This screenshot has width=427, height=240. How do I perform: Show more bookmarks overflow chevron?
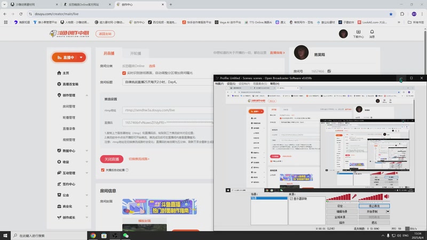coord(399,22)
